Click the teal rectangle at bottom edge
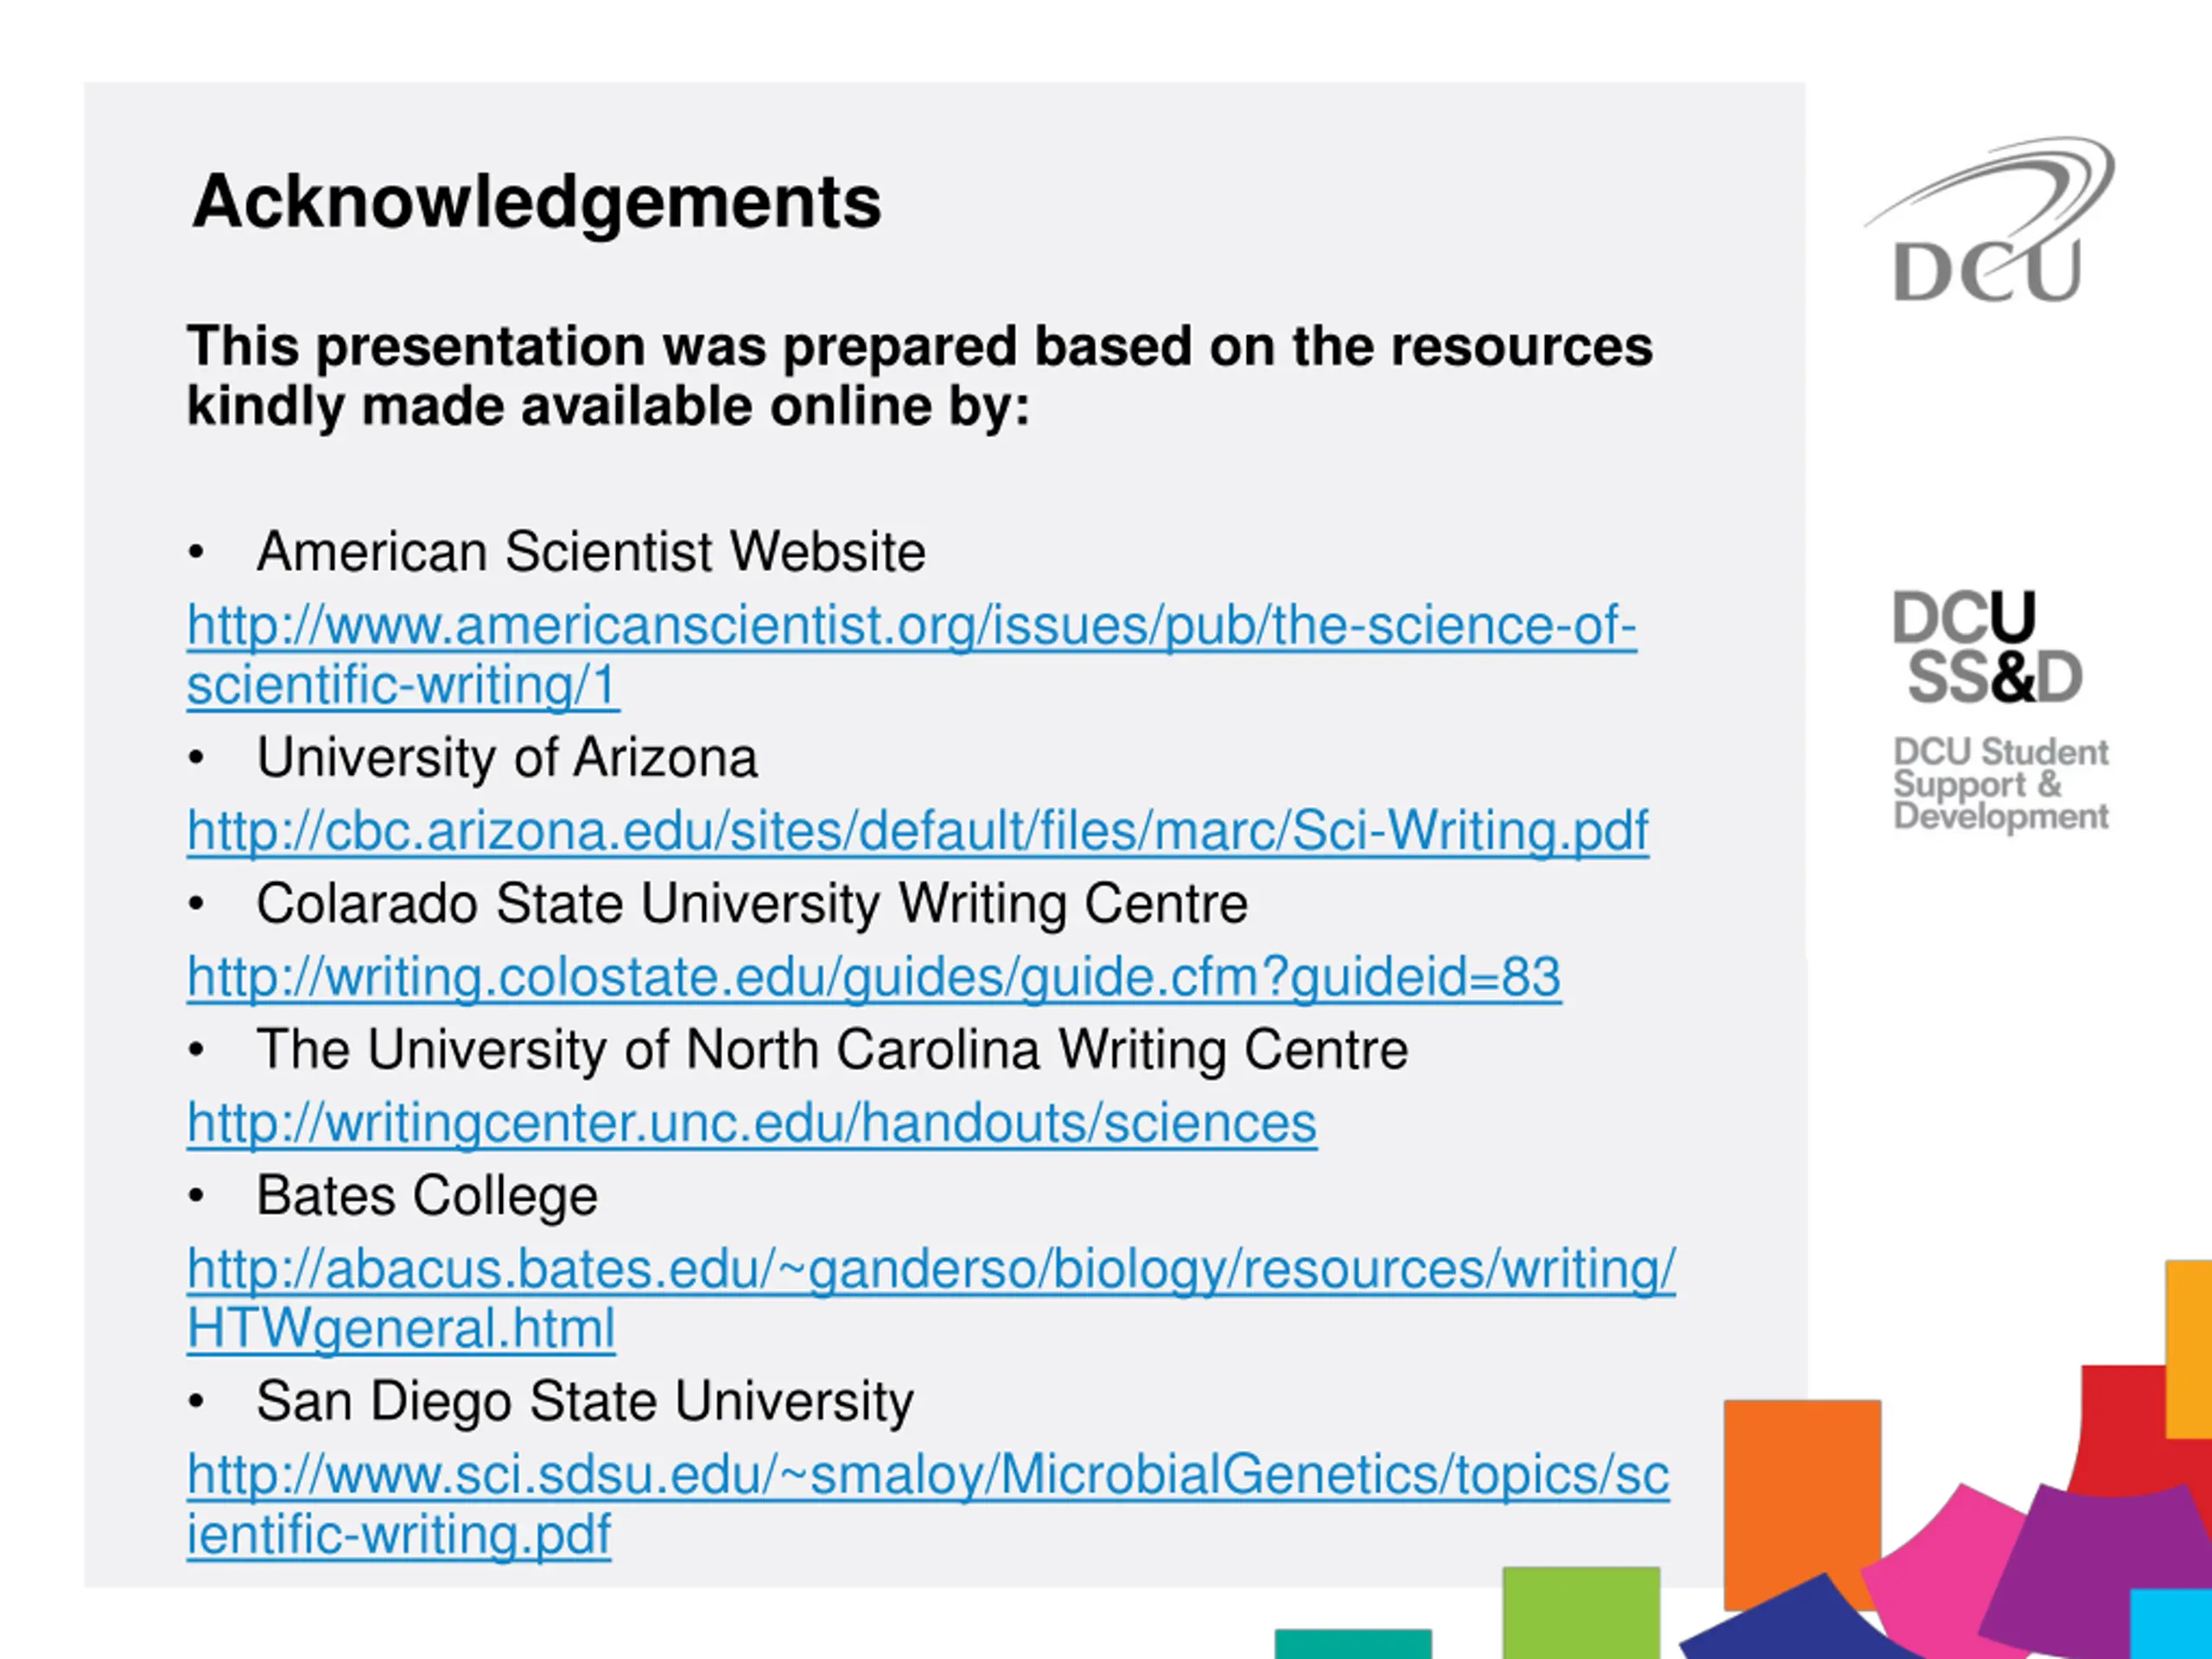 point(1353,1644)
